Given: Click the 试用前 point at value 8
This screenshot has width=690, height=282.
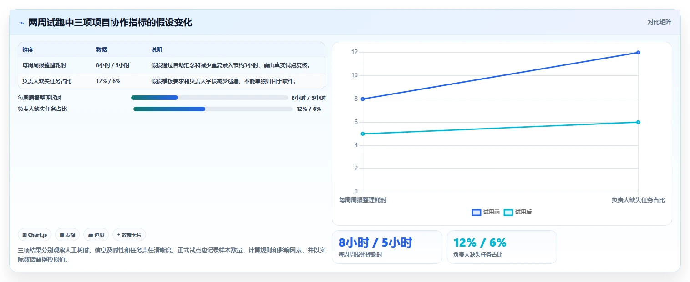Looking at the screenshot, I should 363,99.
